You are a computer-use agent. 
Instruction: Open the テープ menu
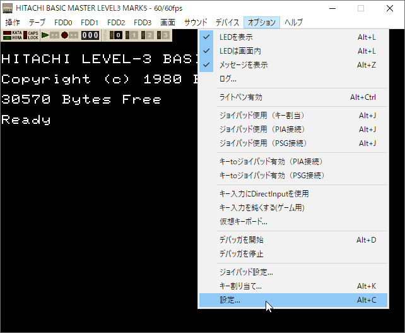37,22
